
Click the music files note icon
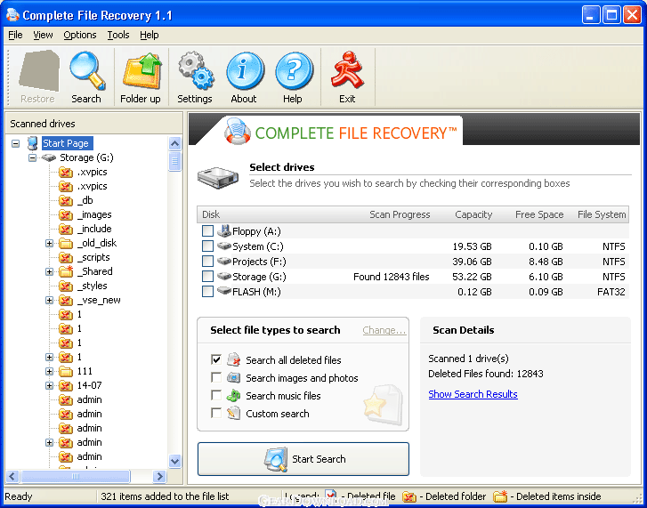[x=233, y=395]
